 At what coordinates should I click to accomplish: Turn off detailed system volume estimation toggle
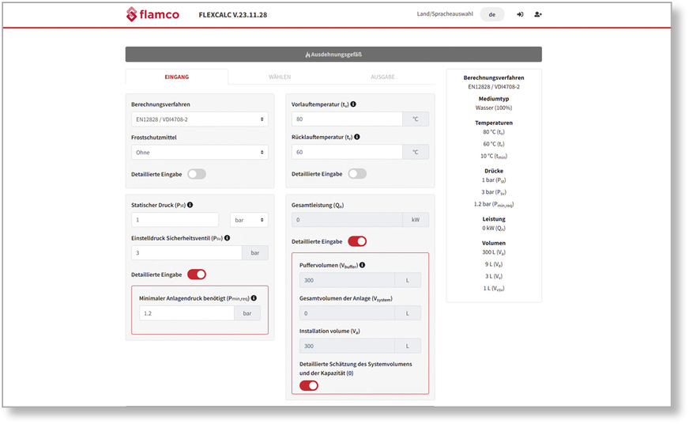click(x=309, y=385)
